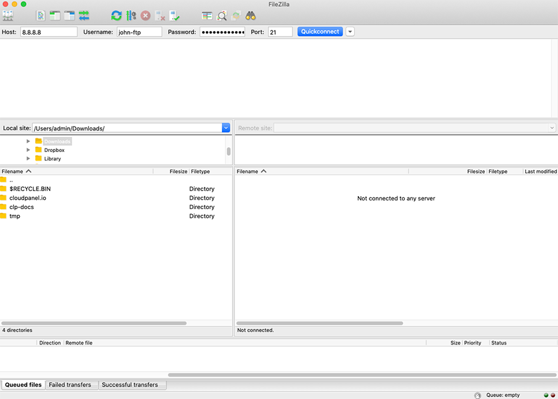Toggle transfer queue display icon
Screen dimensions: 558x399
(x=84, y=16)
